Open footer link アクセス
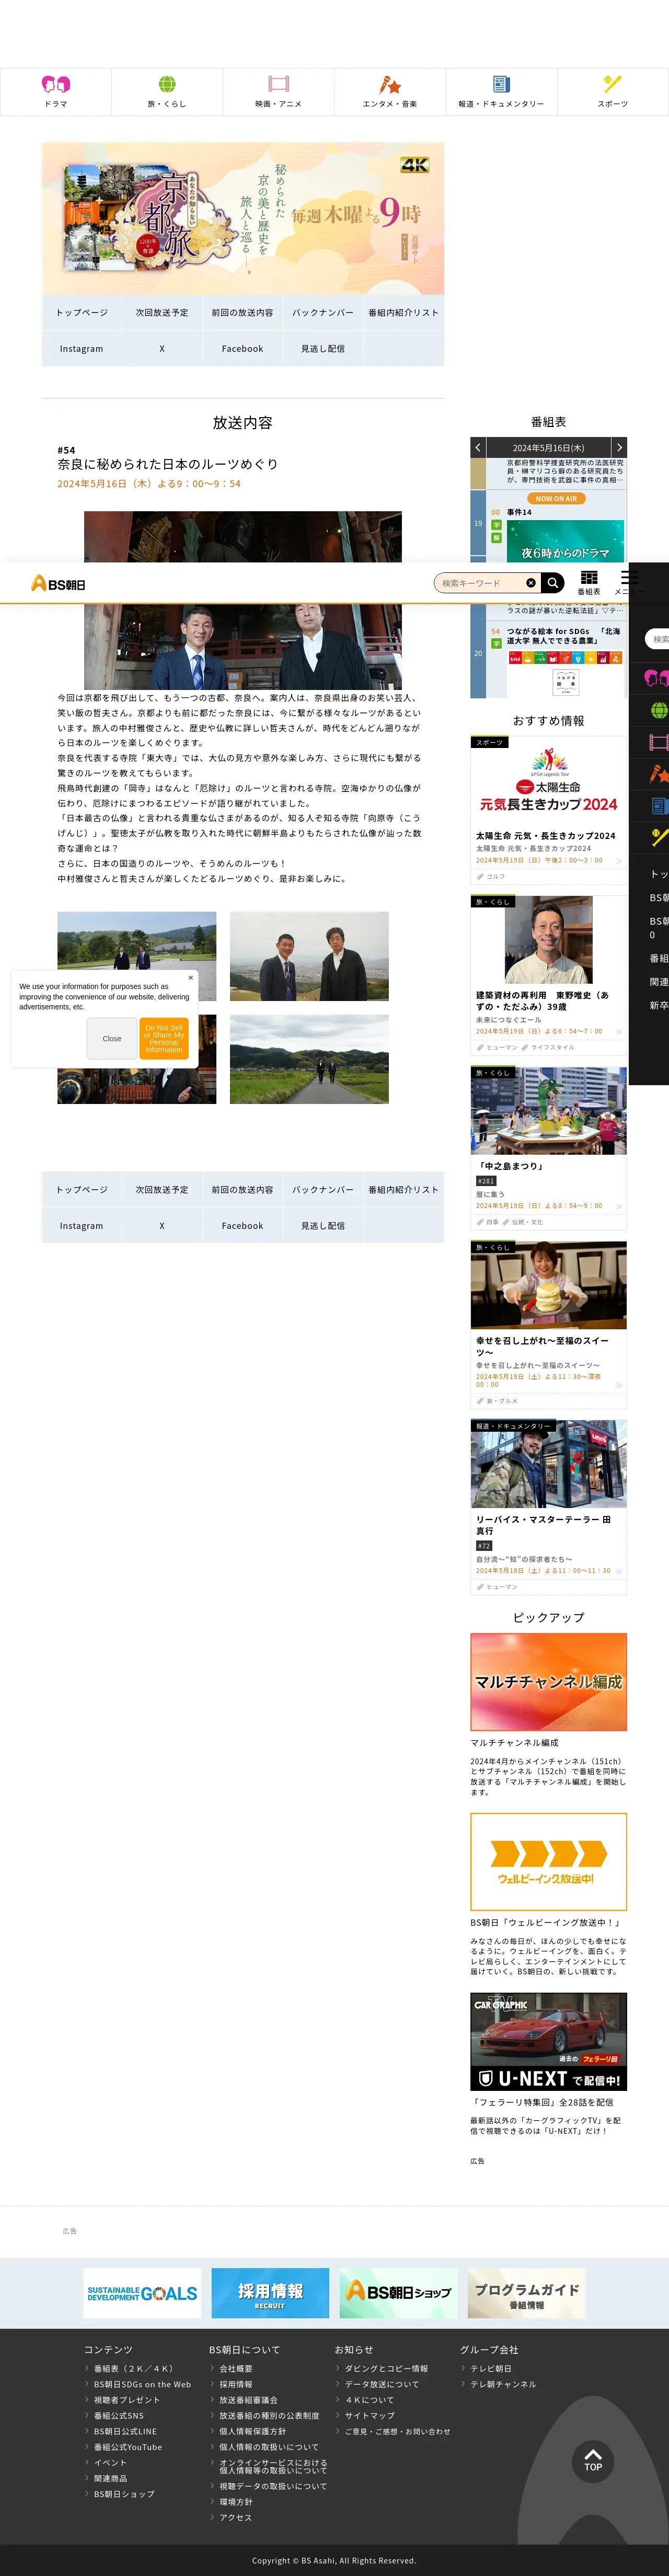The height and width of the screenshot is (2576, 669). pyautogui.click(x=236, y=2518)
